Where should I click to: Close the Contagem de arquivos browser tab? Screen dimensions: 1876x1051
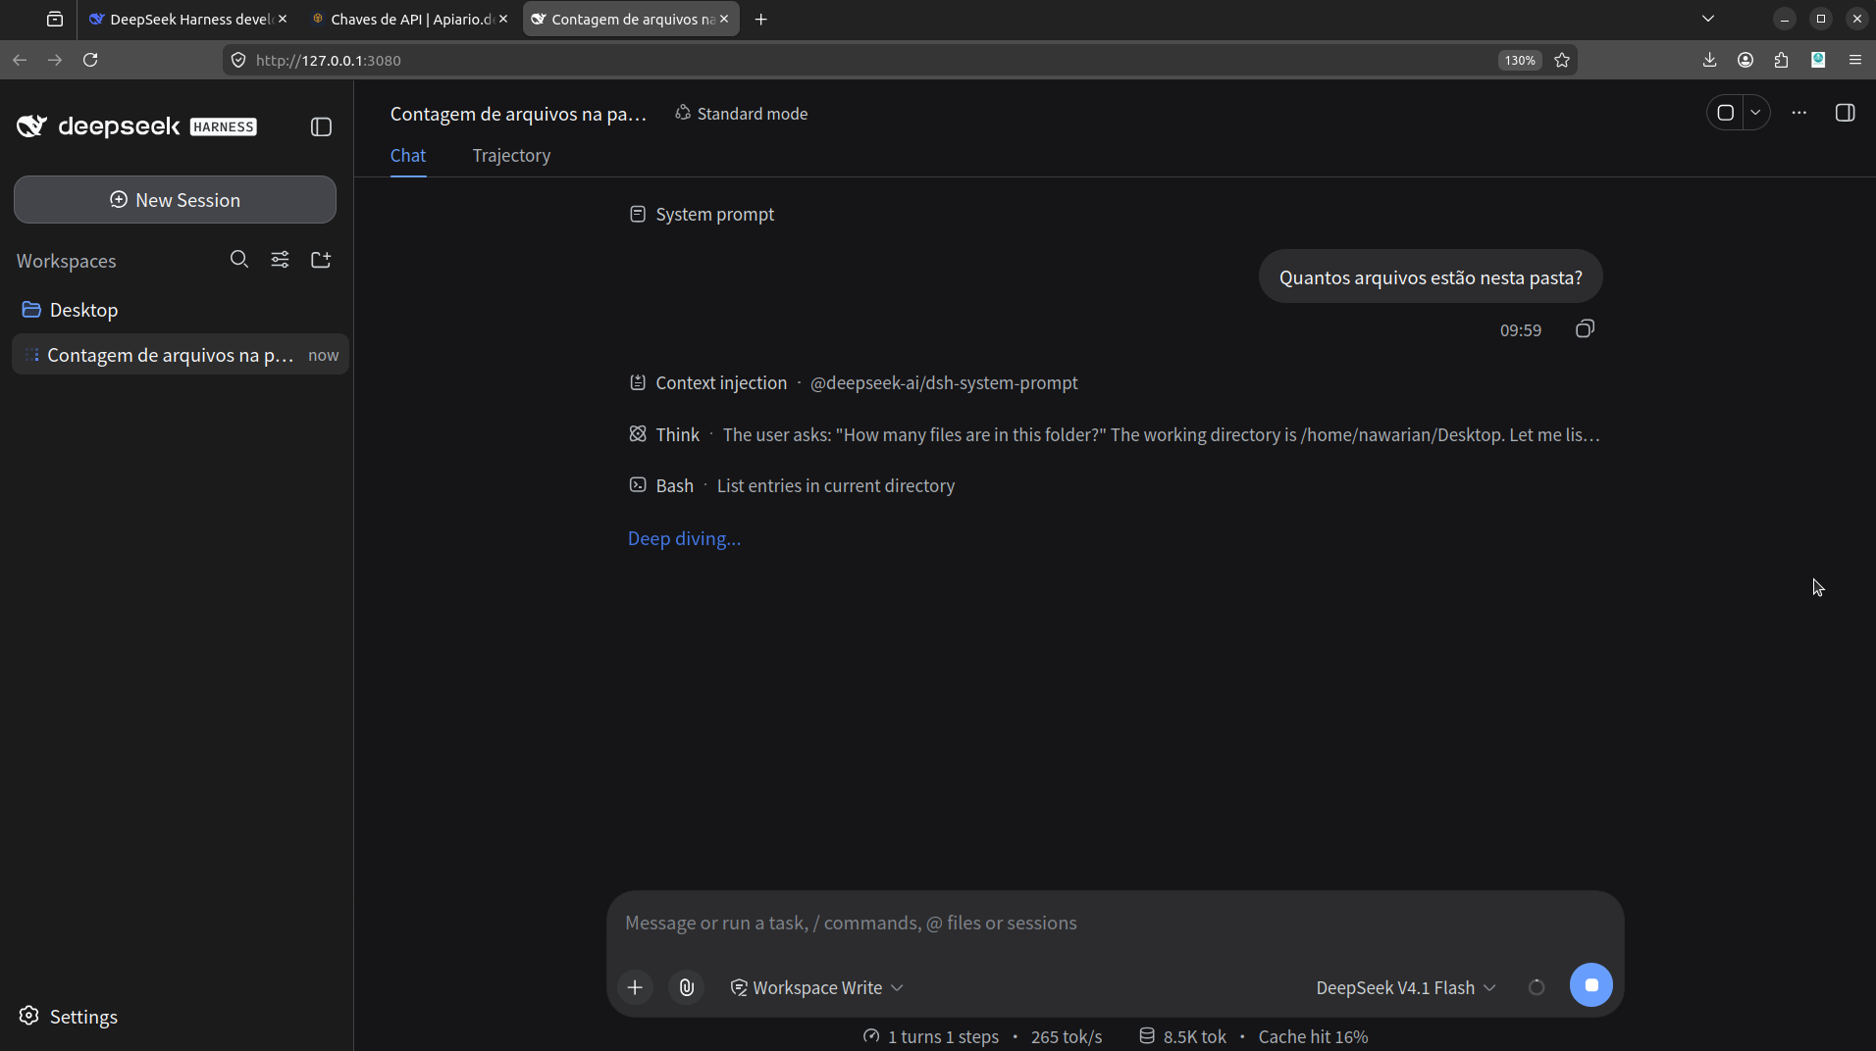724,19
